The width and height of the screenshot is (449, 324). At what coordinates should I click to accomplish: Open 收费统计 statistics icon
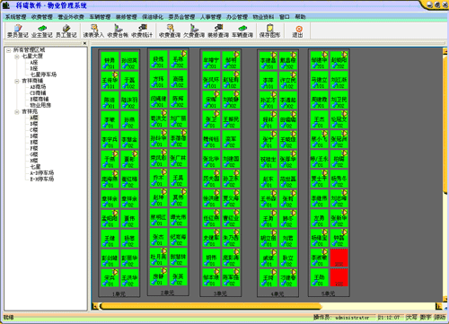click(x=142, y=31)
